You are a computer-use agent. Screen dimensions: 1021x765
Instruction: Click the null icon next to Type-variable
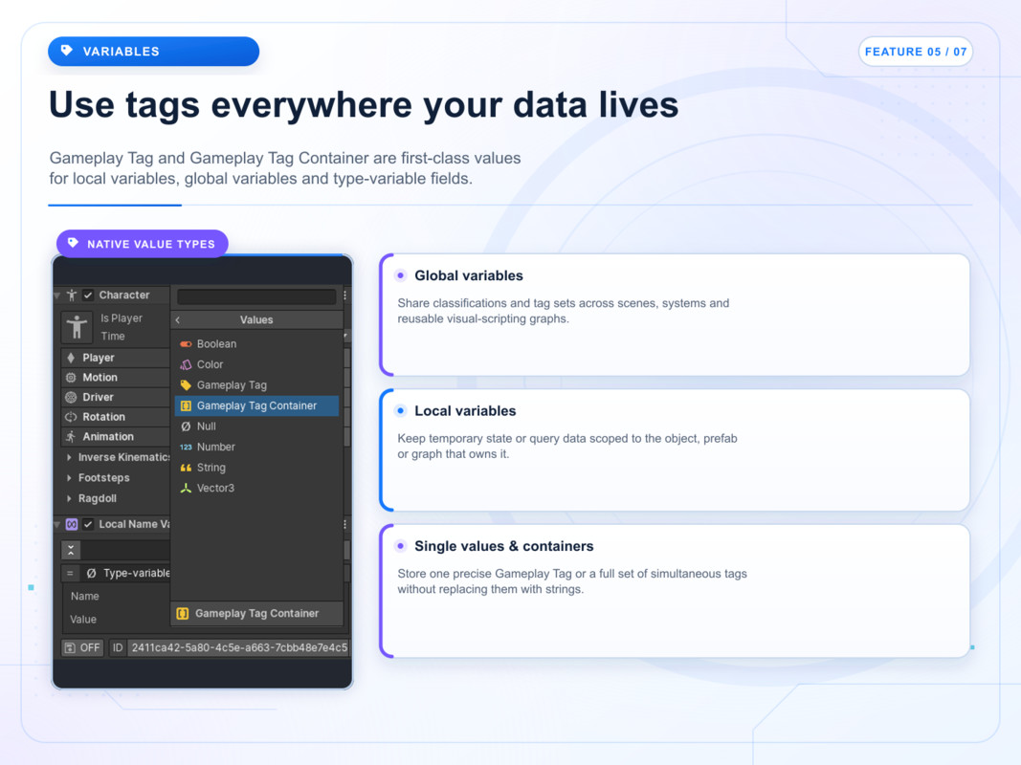click(x=91, y=573)
